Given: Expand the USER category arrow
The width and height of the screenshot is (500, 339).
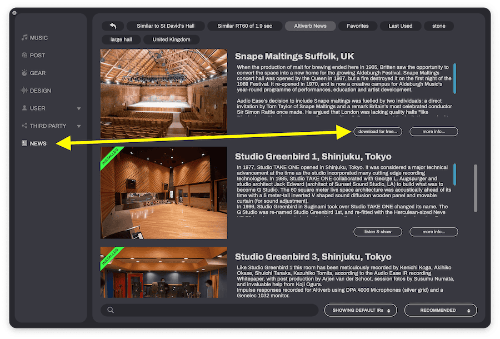Looking at the screenshot, I should [x=79, y=108].
